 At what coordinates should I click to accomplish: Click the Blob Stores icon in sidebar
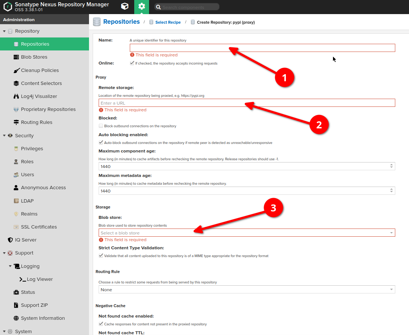pyautogui.click(x=16, y=57)
